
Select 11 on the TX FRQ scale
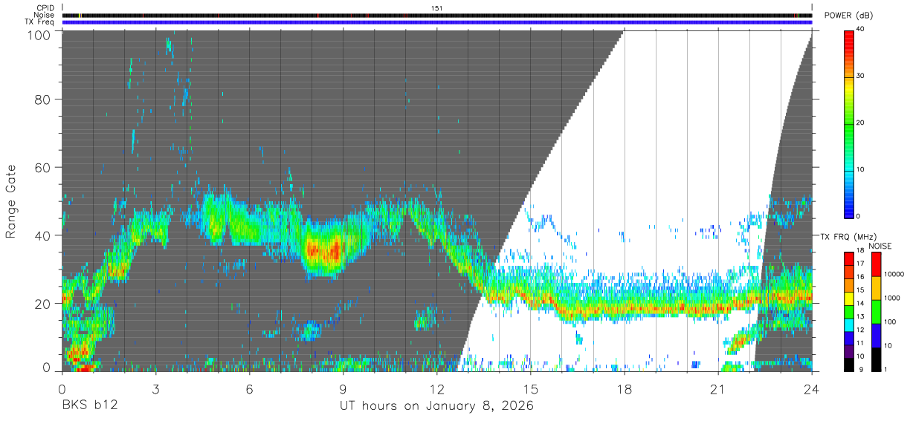coord(861,343)
